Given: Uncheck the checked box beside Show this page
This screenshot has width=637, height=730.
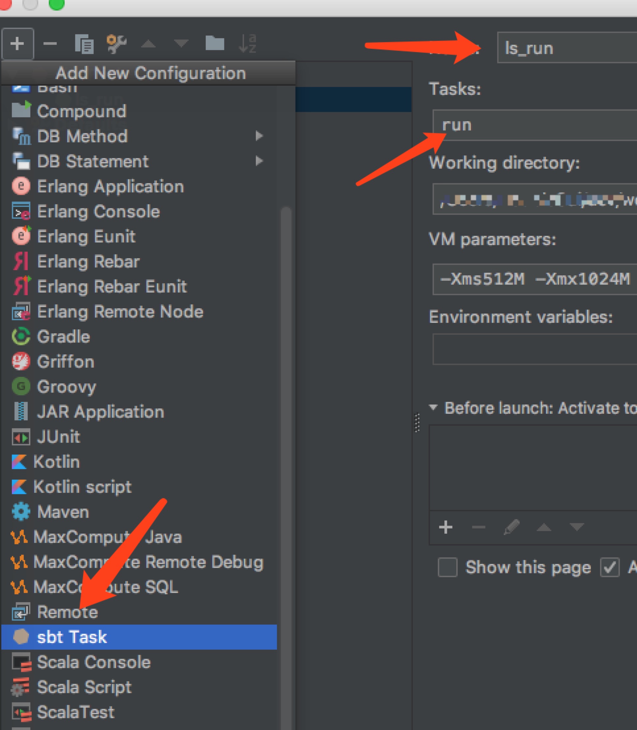Looking at the screenshot, I should [x=610, y=567].
